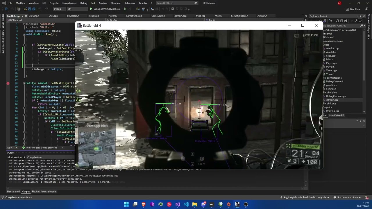372x209 pixels.
Task: Close the AimBot.cpp tab
Action: [x=26, y=16]
